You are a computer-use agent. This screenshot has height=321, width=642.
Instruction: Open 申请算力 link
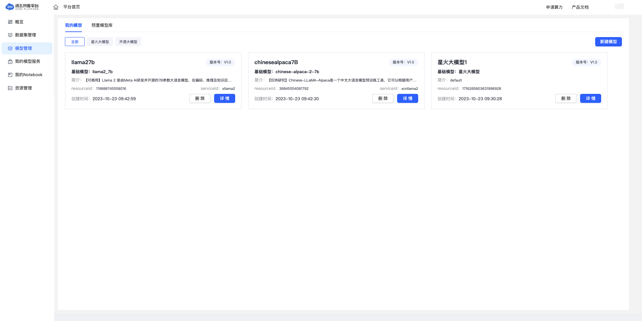pos(554,7)
